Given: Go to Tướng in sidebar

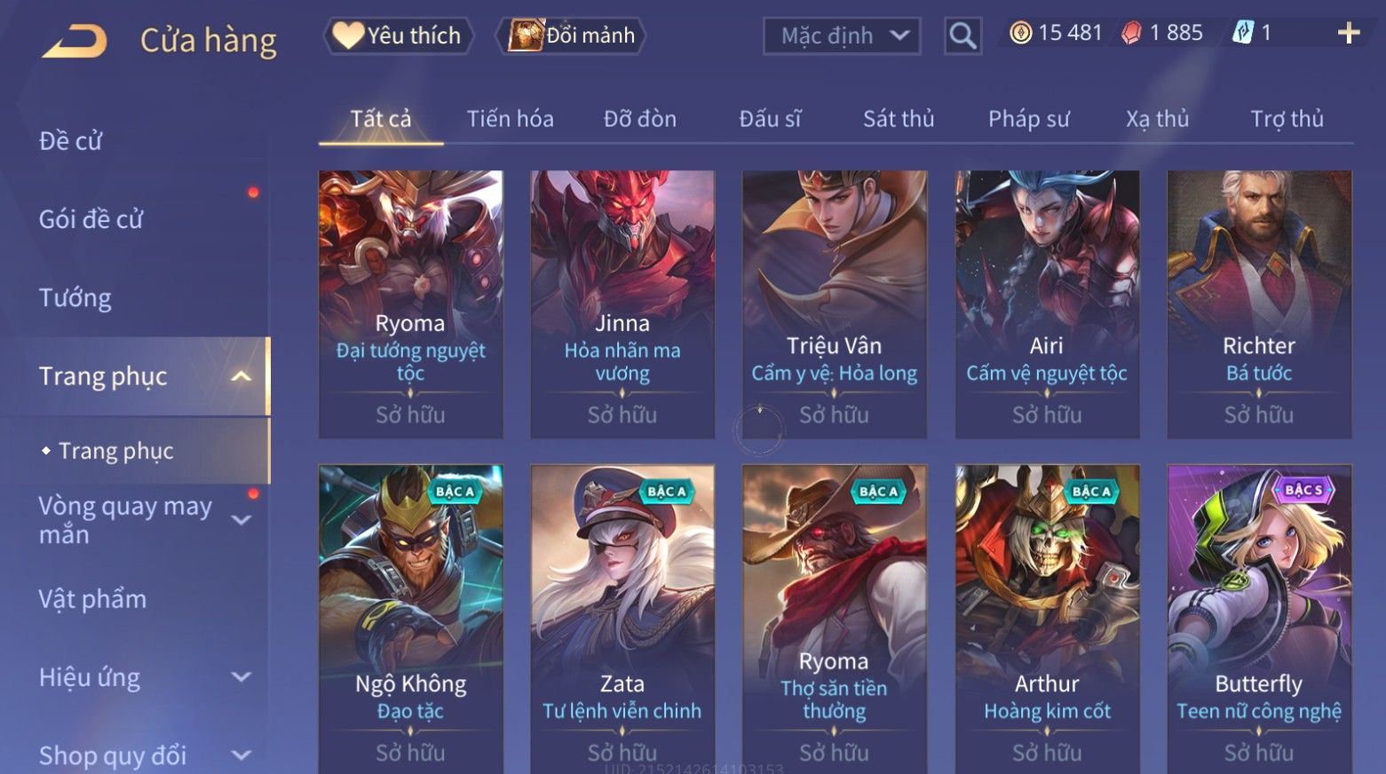Looking at the screenshot, I should tap(75, 297).
